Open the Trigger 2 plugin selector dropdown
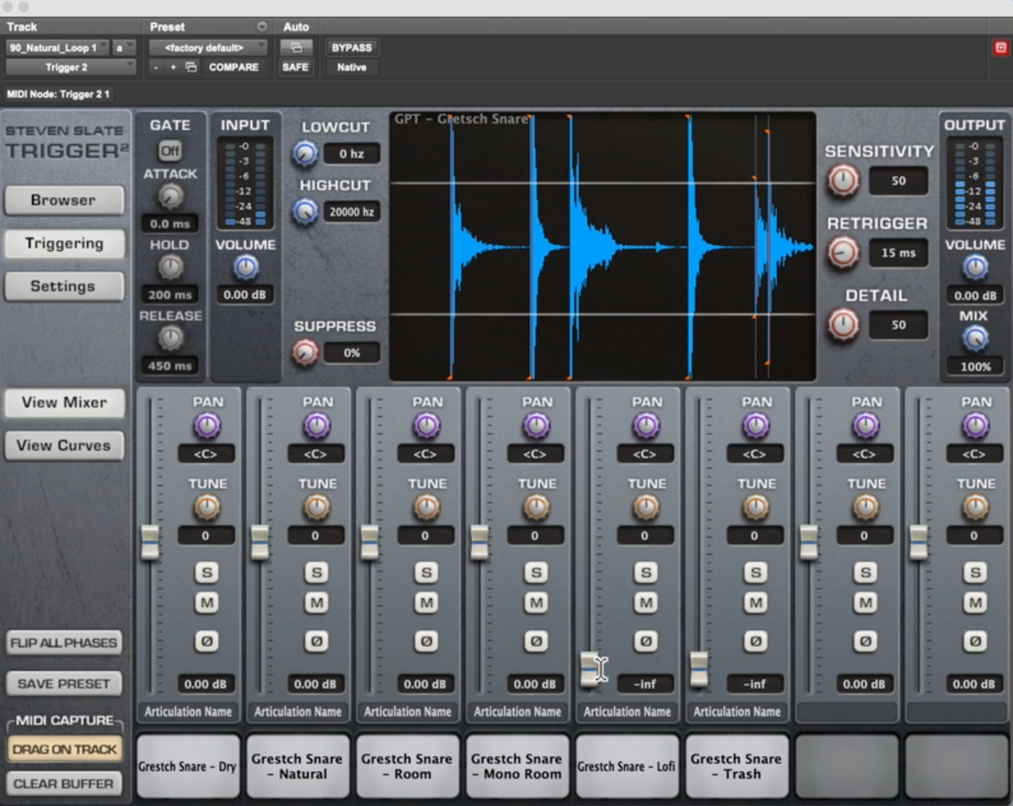1013x806 pixels. click(70, 68)
